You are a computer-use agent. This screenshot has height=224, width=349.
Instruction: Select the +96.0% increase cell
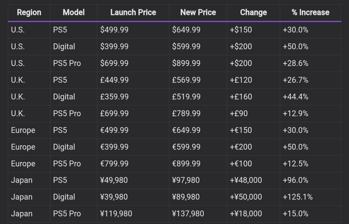[295, 180]
